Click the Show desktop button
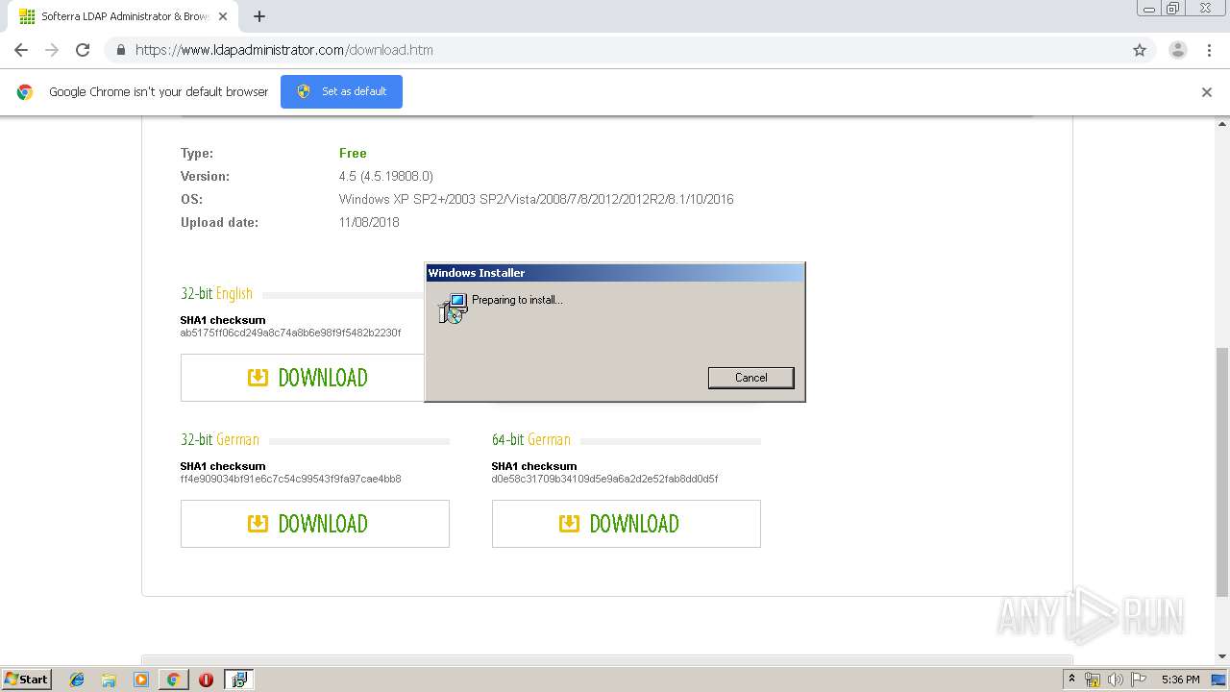This screenshot has width=1230, height=692. (1218, 680)
